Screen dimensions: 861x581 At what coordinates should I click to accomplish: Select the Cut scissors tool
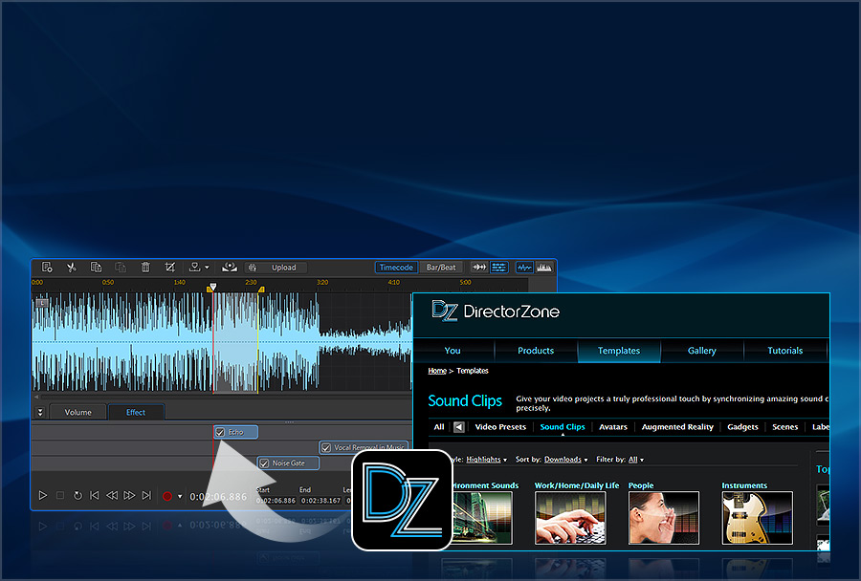pyautogui.click(x=72, y=268)
